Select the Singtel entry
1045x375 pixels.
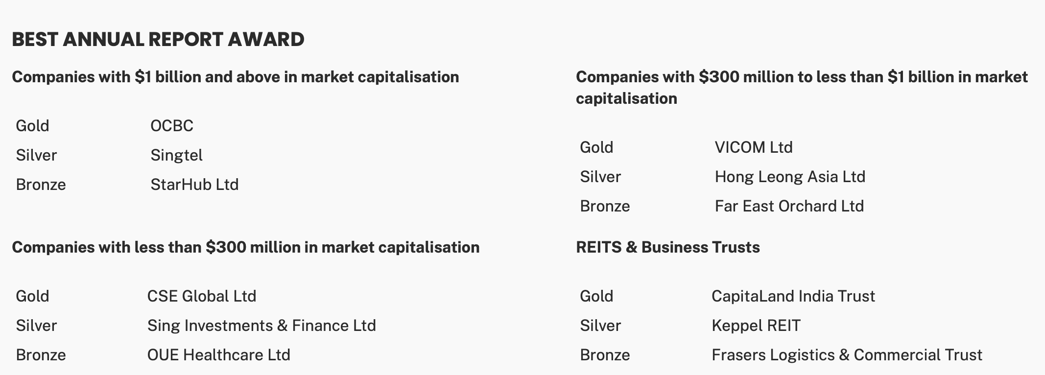tap(176, 155)
